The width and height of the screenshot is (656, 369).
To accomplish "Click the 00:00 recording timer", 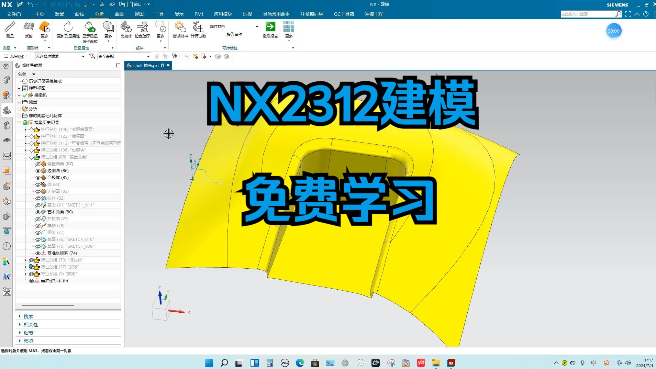I will [613, 31].
